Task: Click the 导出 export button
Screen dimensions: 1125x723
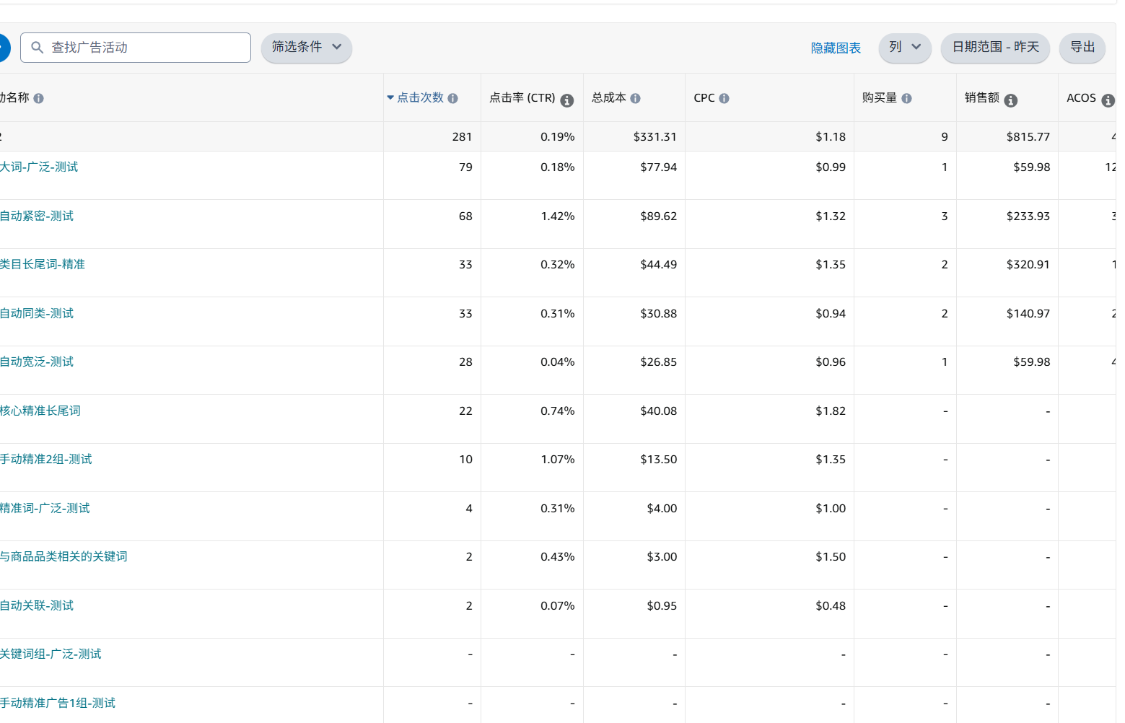Action: point(1082,48)
